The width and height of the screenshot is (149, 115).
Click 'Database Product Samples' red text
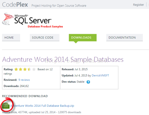point(45,26)
